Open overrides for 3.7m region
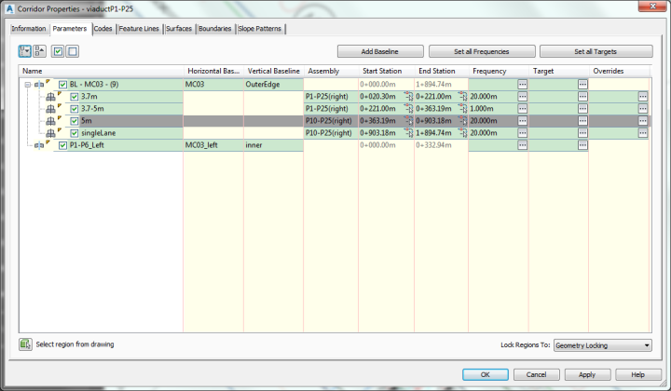The image size is (671, 391). pyautogui.click(x=643, y=97)
